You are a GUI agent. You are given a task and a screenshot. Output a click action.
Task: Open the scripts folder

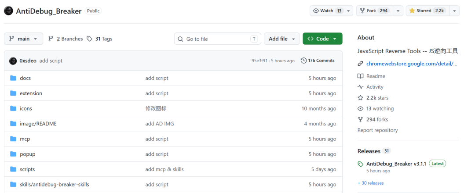27,169
